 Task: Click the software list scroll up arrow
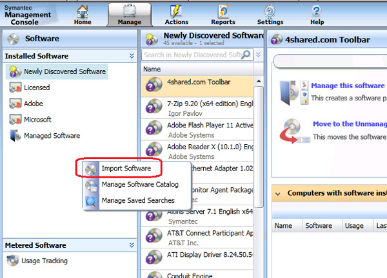click(x=259, y=81)
